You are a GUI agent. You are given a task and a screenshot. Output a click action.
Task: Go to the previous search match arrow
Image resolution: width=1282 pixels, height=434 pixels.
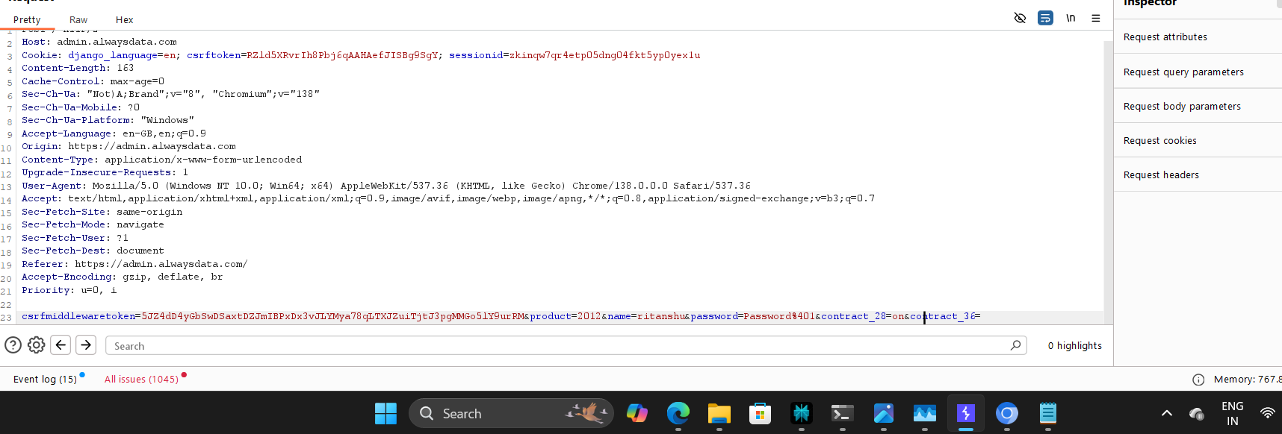point(61,345)
